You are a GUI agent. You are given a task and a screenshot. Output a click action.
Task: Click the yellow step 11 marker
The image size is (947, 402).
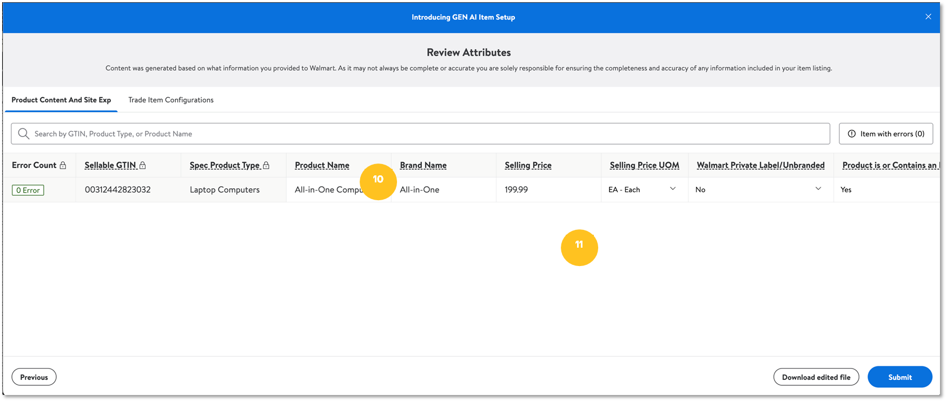[579, 247]
